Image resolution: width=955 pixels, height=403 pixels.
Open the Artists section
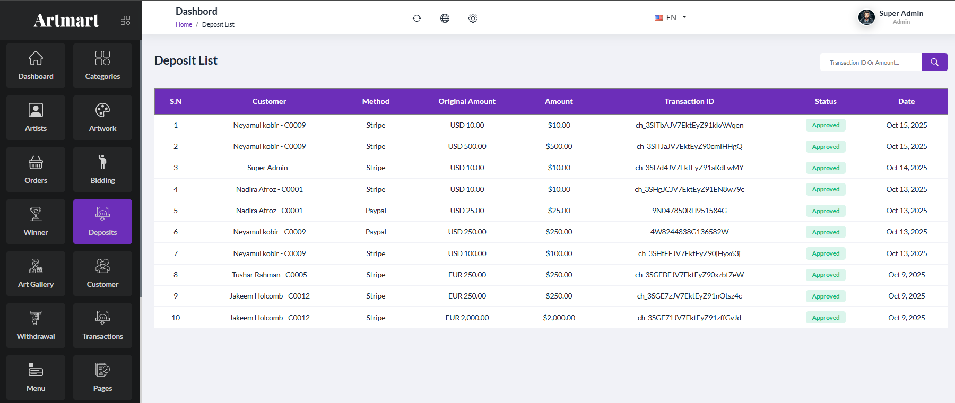36,118
